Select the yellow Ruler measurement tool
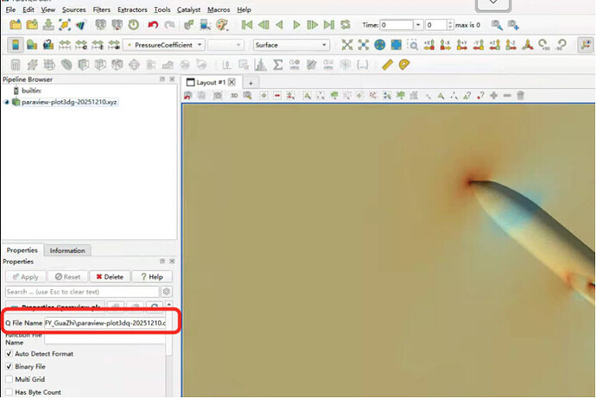 click(x=386, y=65)
